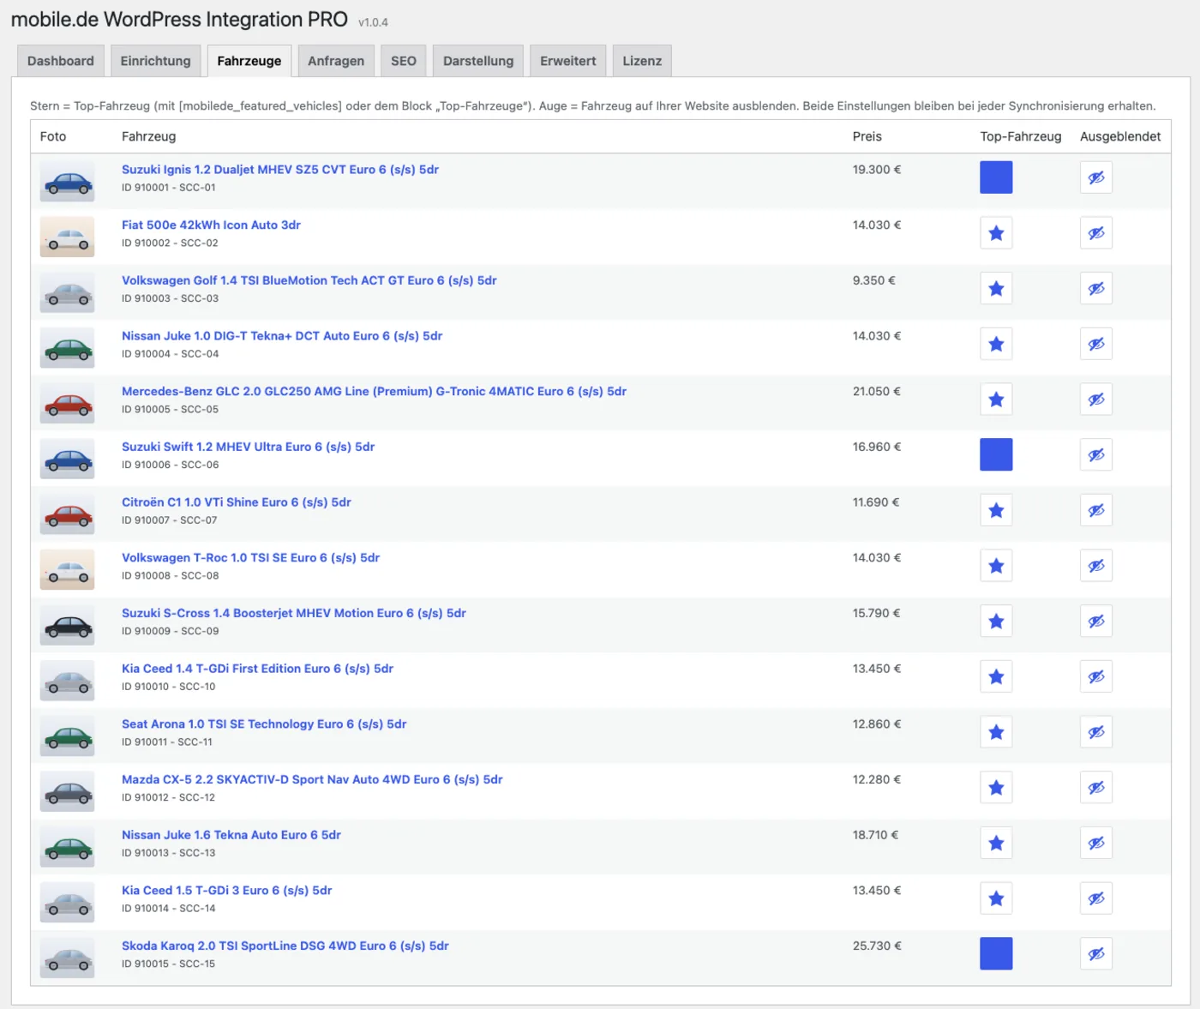Click the Mercedes-Benz GLC red car thumbnail
The height and width of the screenshot is (1009, 1200).
click(x=67, y=404)
